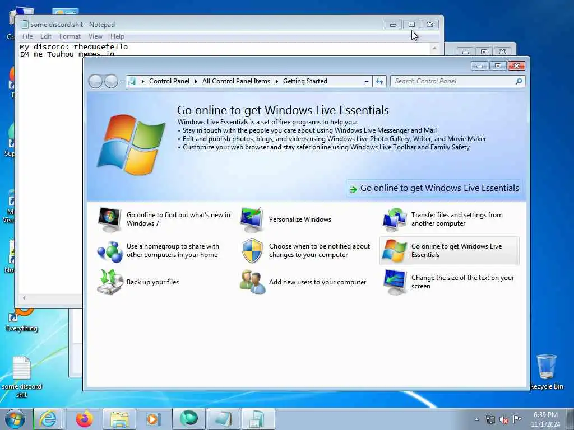
Task: Open Notepad Edit menu
Action: 46,36
